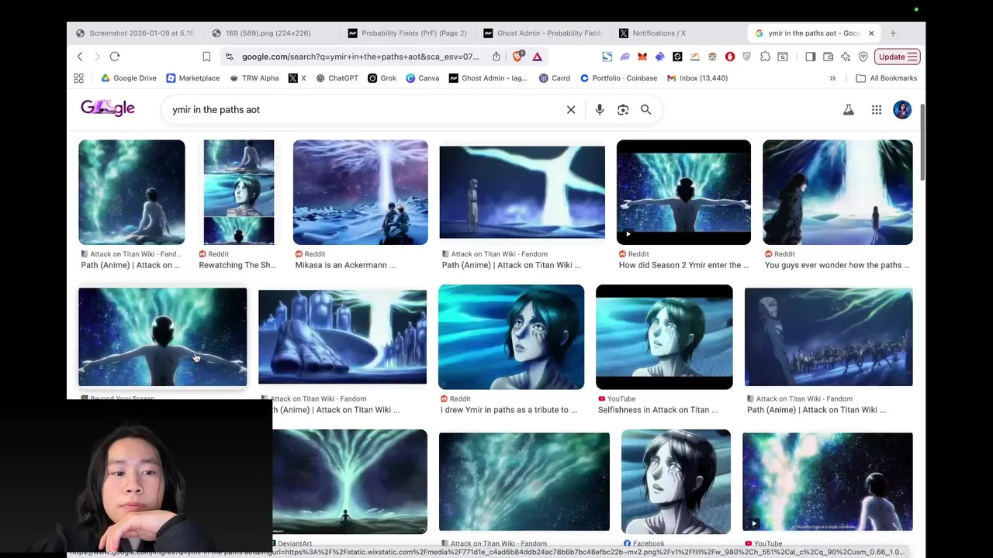993x558 pixels.
Task: Open the Rewatching The Sh... Reddit thumbnail
Action: pyautogui.click(x=239, y=192)
